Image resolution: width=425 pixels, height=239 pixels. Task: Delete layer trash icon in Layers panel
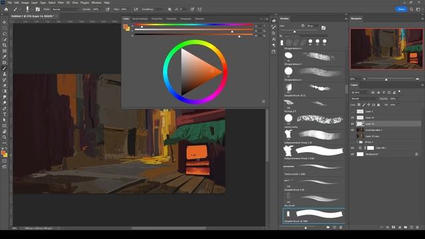click(418, 227)
